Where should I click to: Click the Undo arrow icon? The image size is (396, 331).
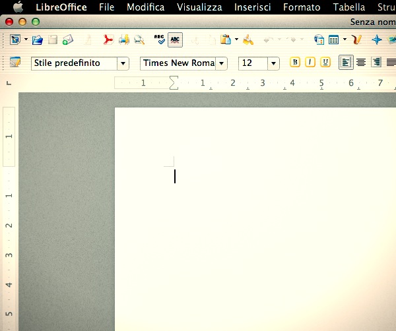point(269,40)
